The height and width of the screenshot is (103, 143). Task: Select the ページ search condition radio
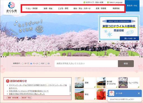coord(31,64)
